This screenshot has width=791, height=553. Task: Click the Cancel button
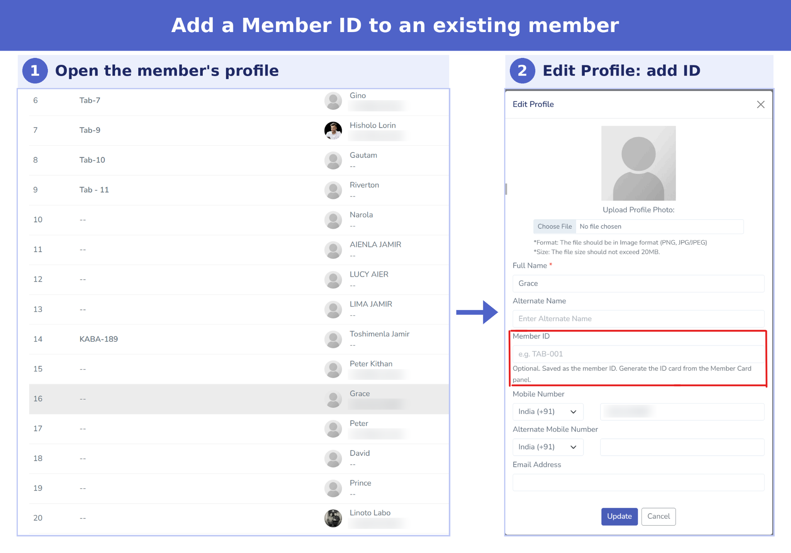coord(659,516)
